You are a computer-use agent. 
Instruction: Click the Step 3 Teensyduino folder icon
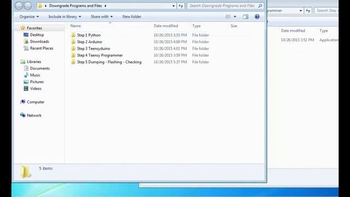tap(73, 48)
